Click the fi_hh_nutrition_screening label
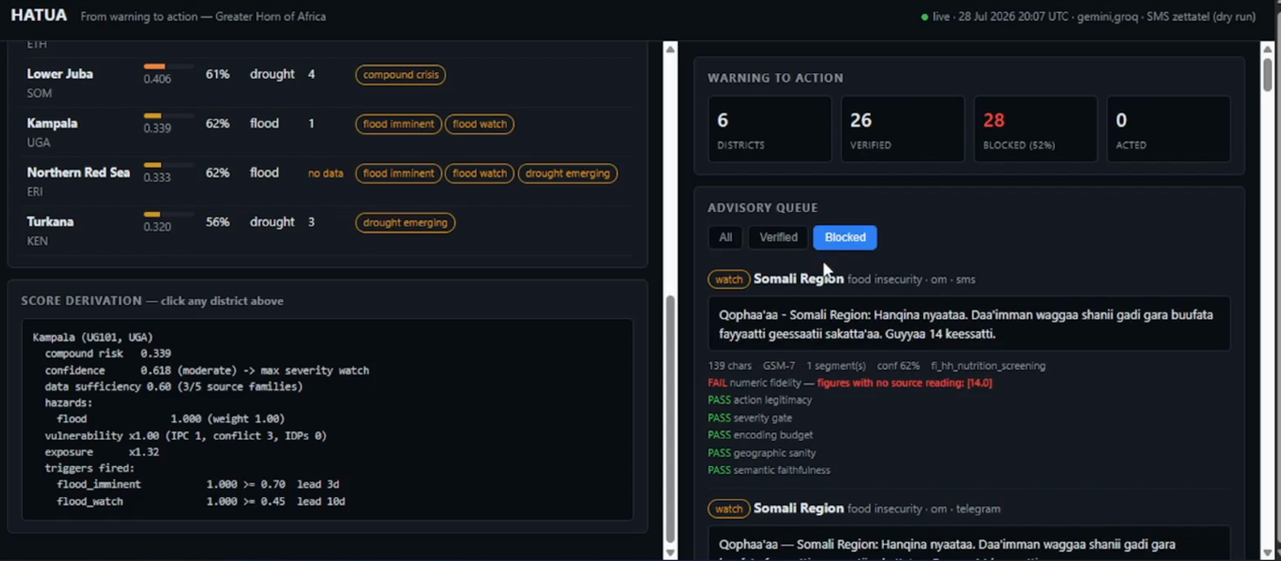Image resolution: width=1281 pixels, height=561 pixels. (988, 365)
